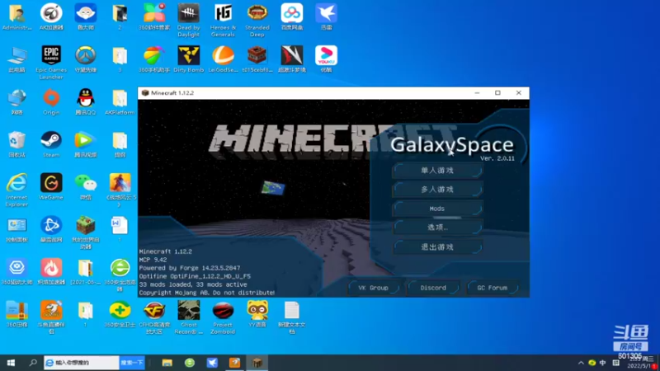Screen dimensions: 660x371
Task: Select the Origin desktop icon
Action: click(x=51, y=101)
